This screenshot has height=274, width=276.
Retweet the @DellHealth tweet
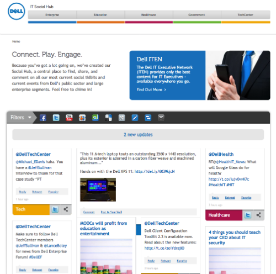click(x=230, y=198)
